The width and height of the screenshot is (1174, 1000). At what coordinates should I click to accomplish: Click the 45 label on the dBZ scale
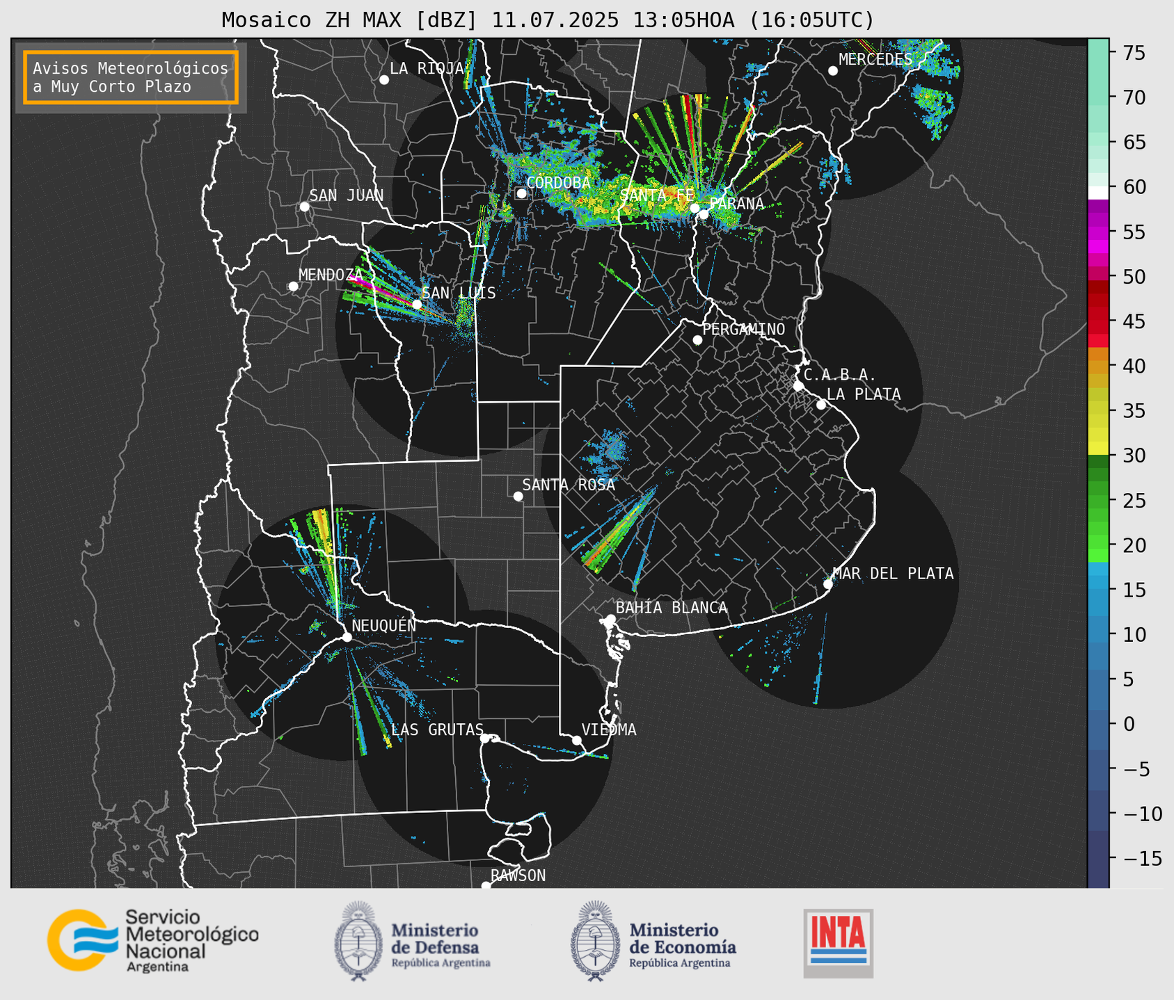1134,322
